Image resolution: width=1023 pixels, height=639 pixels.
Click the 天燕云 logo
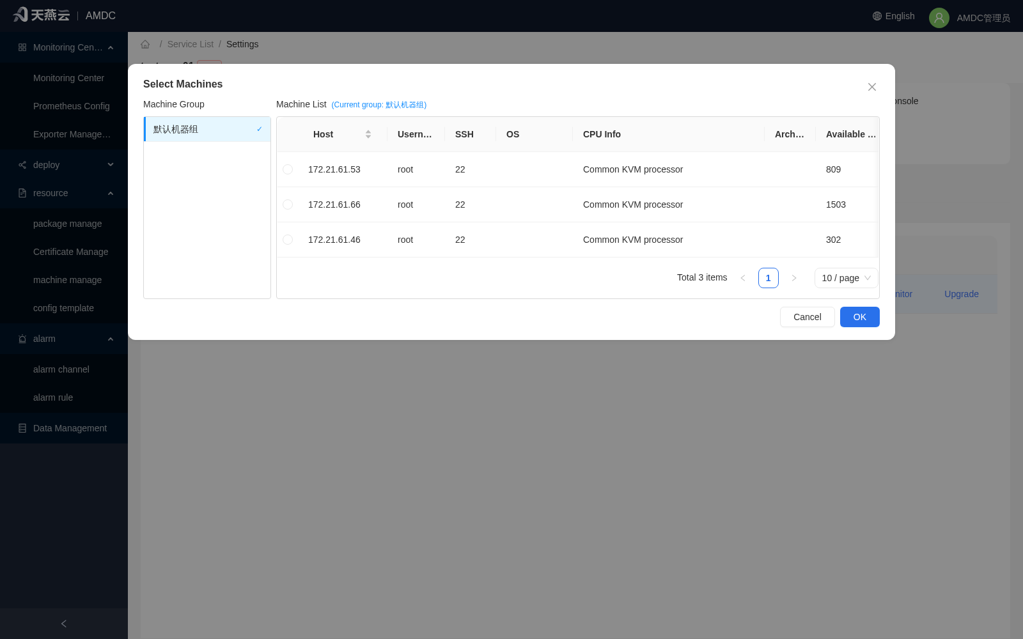42,15
